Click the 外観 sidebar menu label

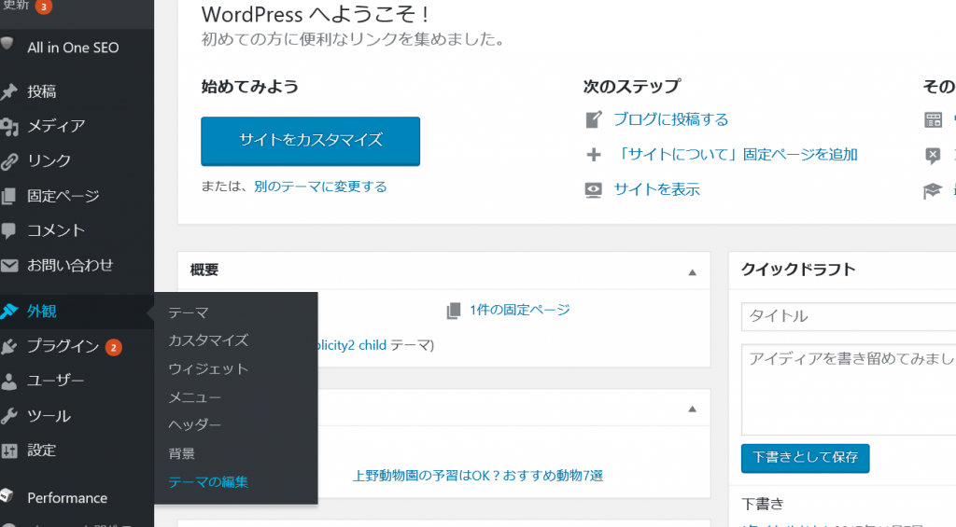point(41,312)
